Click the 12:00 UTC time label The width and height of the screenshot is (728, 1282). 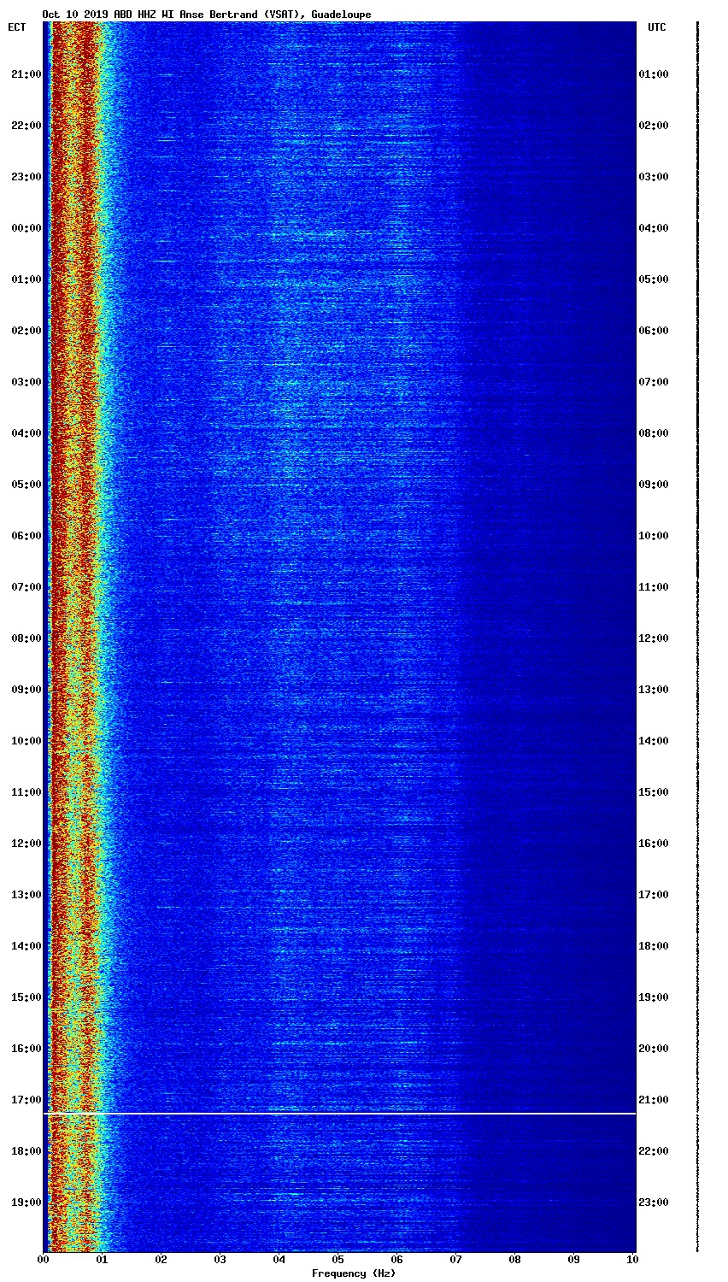[654, 638]
